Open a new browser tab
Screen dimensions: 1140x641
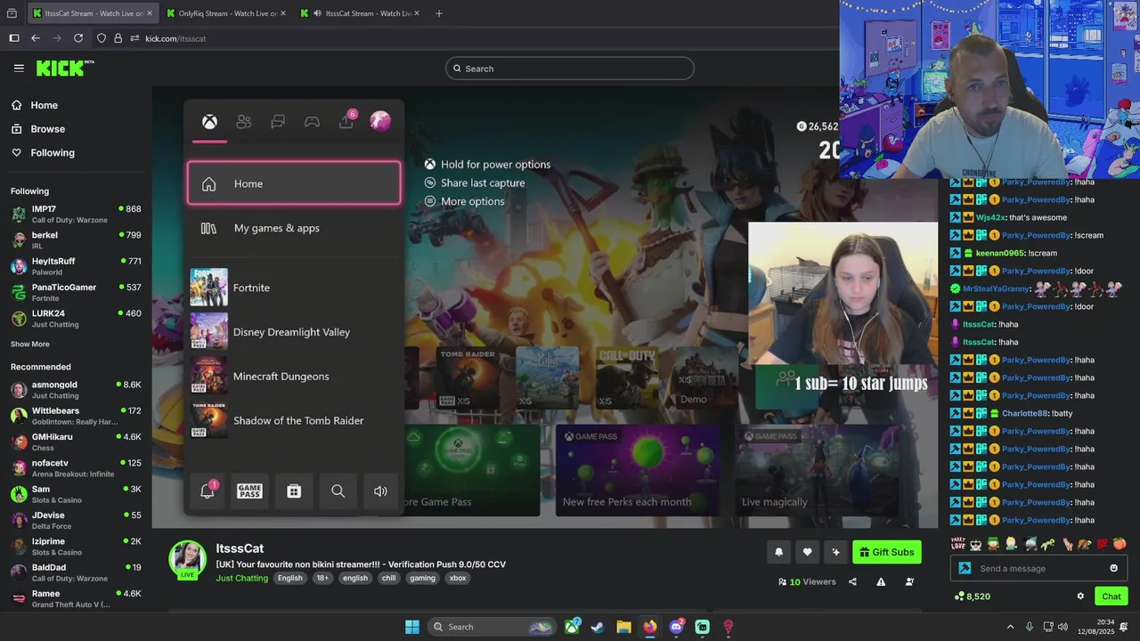point(438,13)
